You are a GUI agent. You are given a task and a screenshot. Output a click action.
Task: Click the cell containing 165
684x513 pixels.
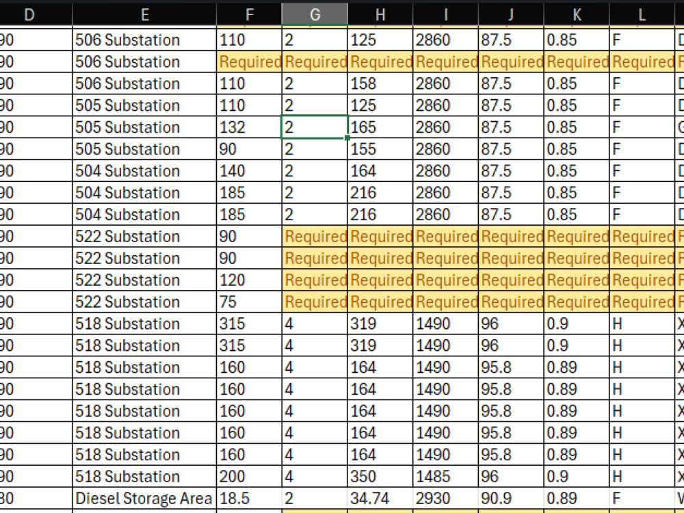tap(380, 127)
